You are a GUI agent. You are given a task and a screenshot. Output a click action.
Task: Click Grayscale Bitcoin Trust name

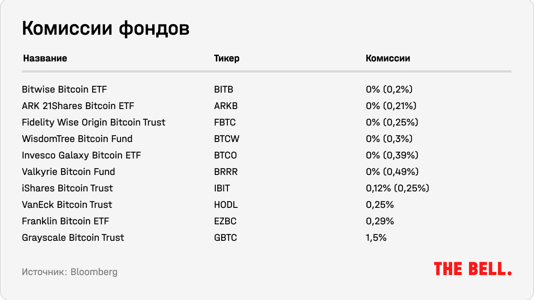pos(73,238)
